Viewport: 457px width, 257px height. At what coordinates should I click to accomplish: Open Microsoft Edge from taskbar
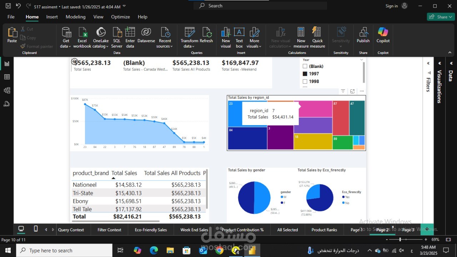(x=154, y=251)
